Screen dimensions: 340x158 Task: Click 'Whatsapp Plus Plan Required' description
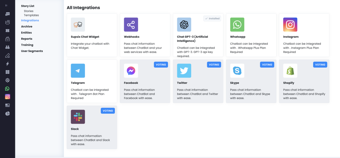(249, 48)
